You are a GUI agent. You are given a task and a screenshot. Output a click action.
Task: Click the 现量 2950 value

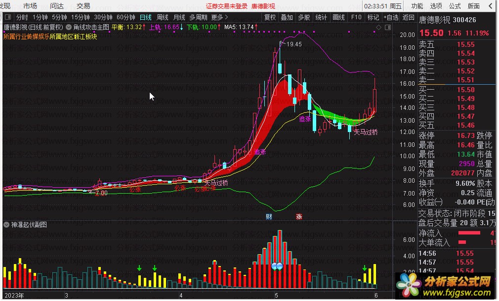pyautogui.click(x=467, y=164)
